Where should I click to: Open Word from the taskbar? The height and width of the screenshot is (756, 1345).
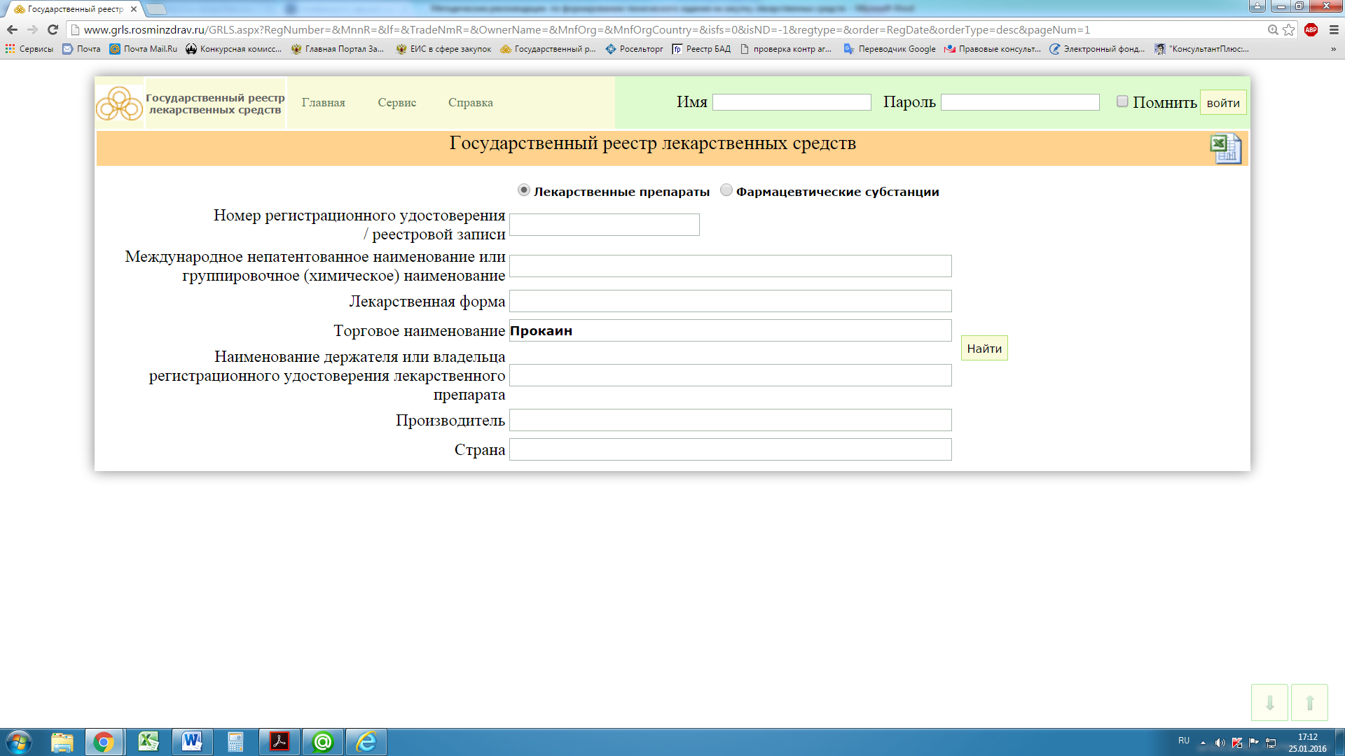pyautogui.click(x=191, y=741)
